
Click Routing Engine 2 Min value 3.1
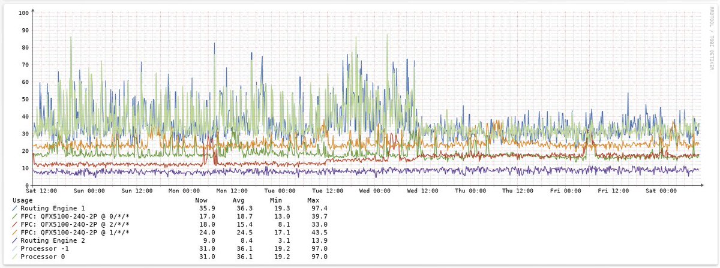point(283,240)
